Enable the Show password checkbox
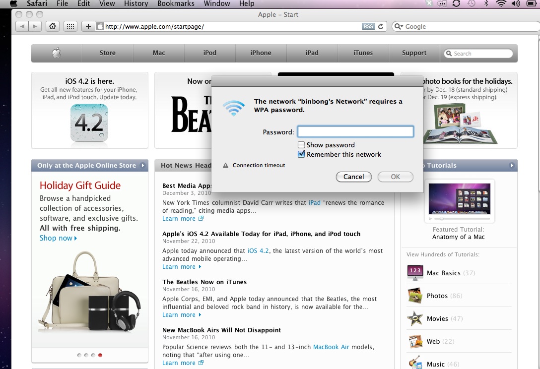Image resolution: width=540 pixels, height=369 pixels. (x=301, y=145)
